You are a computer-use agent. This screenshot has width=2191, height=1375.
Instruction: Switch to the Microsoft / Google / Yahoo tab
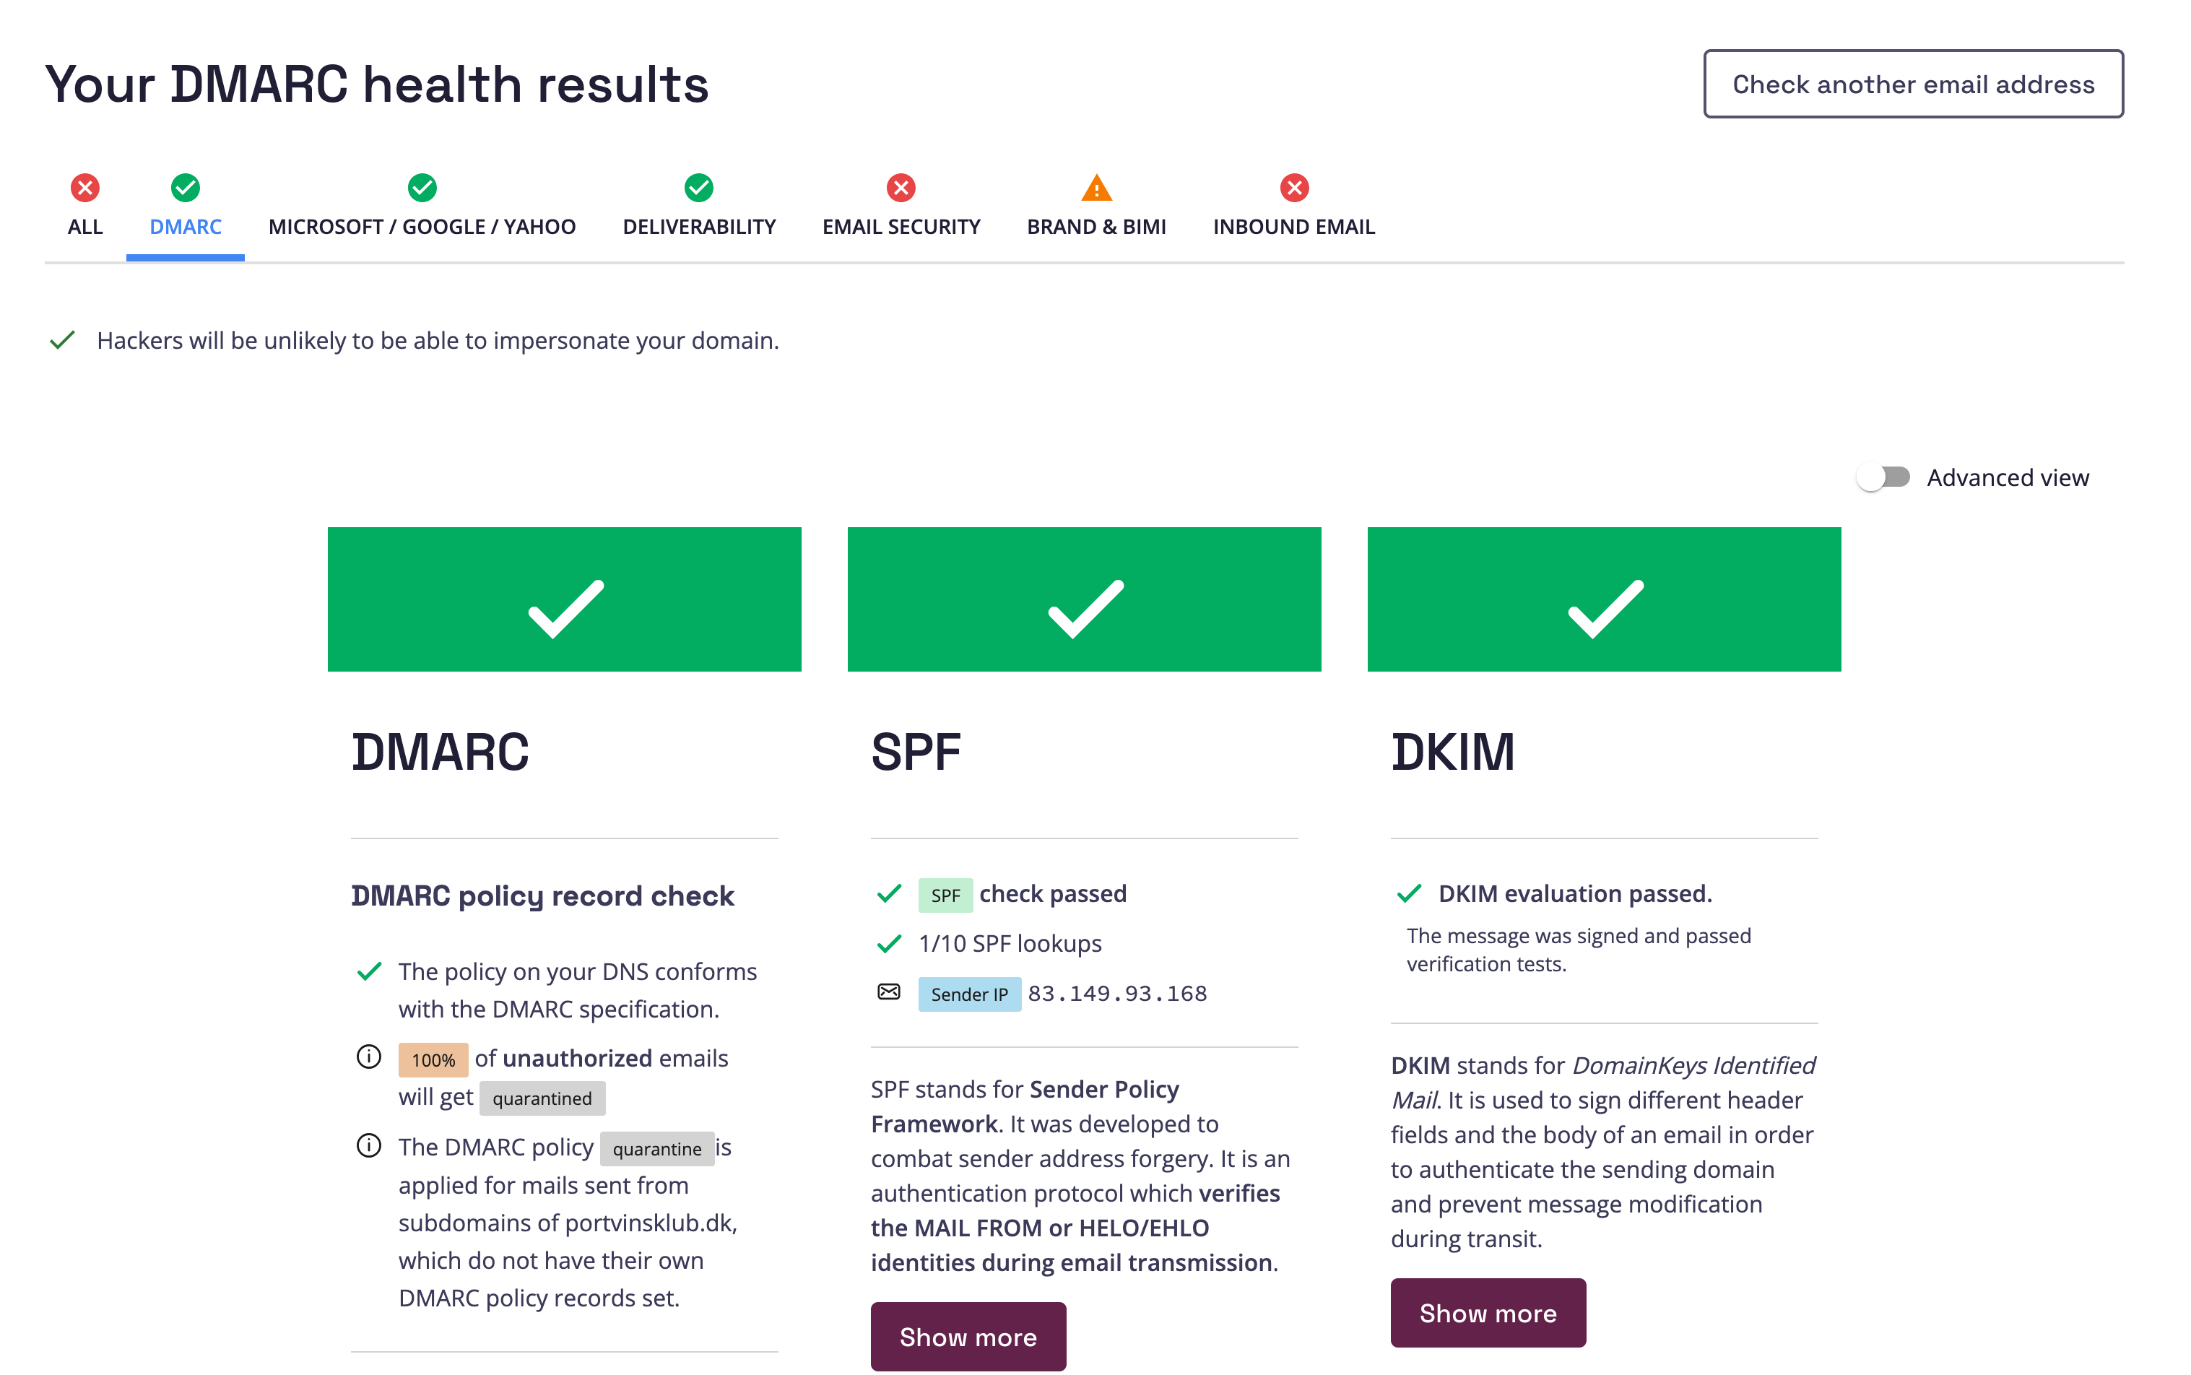[x=422, y=227]
